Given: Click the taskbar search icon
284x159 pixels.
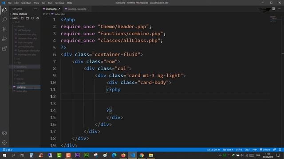Looking at the screenshot, I should [13, 155].
